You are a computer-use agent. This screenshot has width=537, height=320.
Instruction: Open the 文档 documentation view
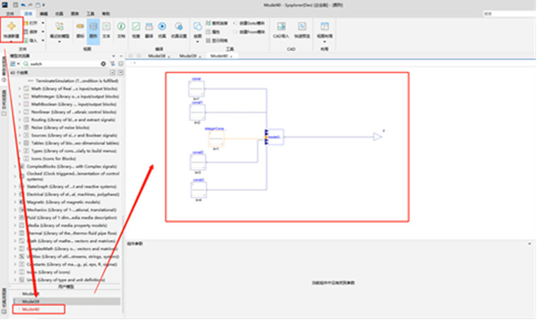click(121, 26)
